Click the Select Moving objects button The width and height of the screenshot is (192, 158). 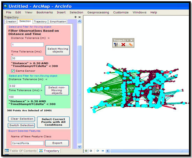coord(58,50)
